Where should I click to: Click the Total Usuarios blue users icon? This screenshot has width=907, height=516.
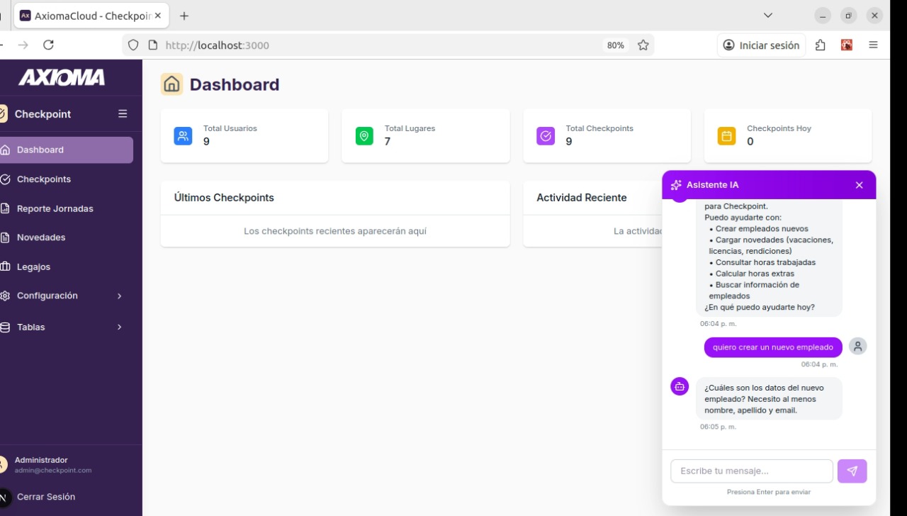(x=183, y=136)
